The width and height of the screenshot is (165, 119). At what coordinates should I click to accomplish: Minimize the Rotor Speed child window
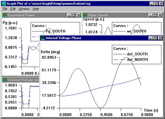pos(150,15)
